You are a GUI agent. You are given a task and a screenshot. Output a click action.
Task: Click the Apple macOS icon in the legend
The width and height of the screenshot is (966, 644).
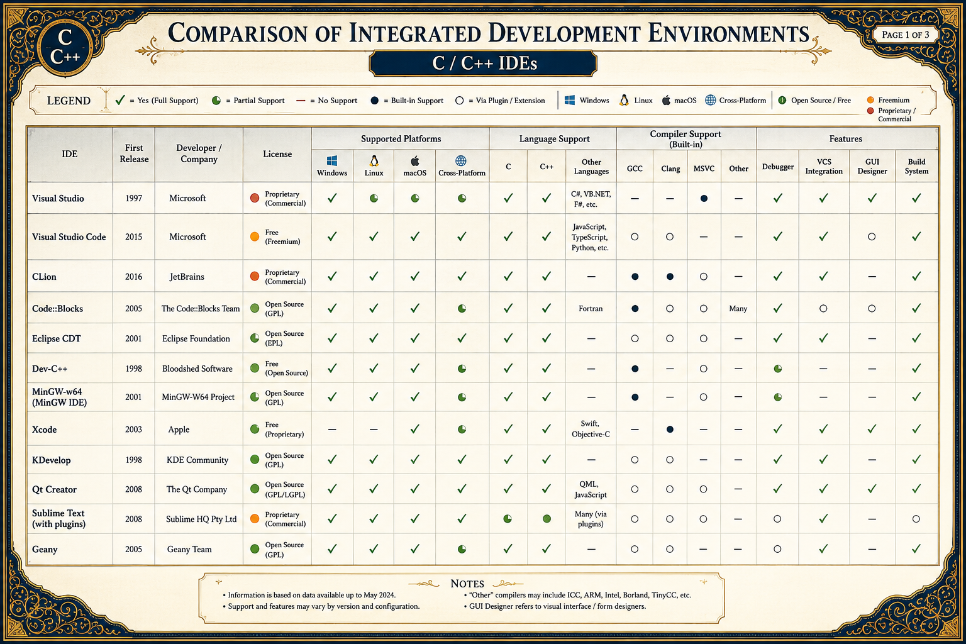(666, 100)
